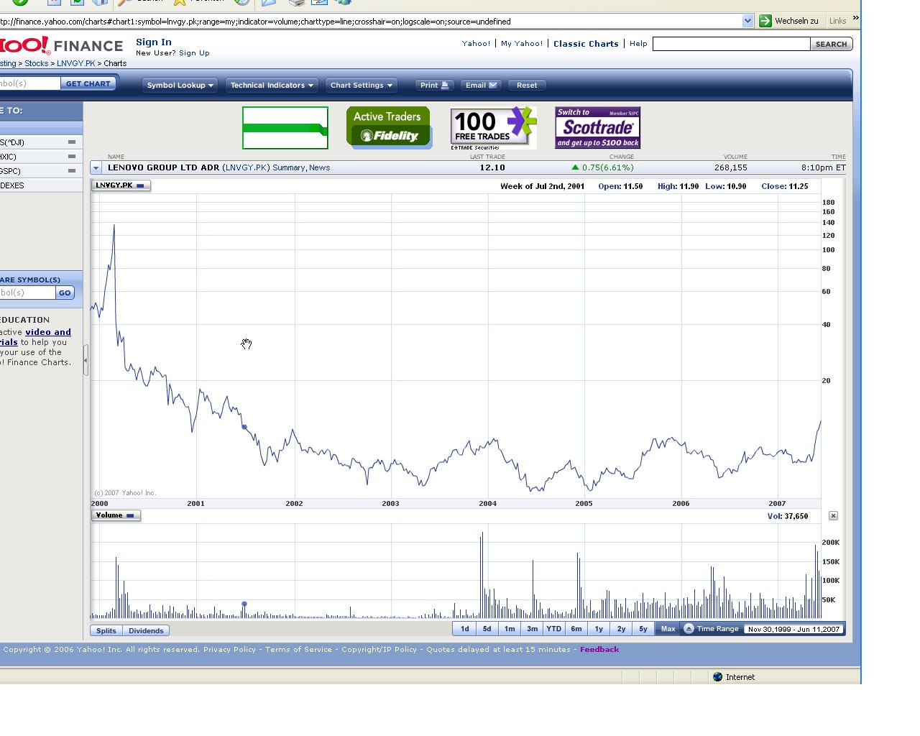Toggle Splits markers on the chart
Image resolution: width=920 pixels, height=736 pixels.
tap(106, 631)
